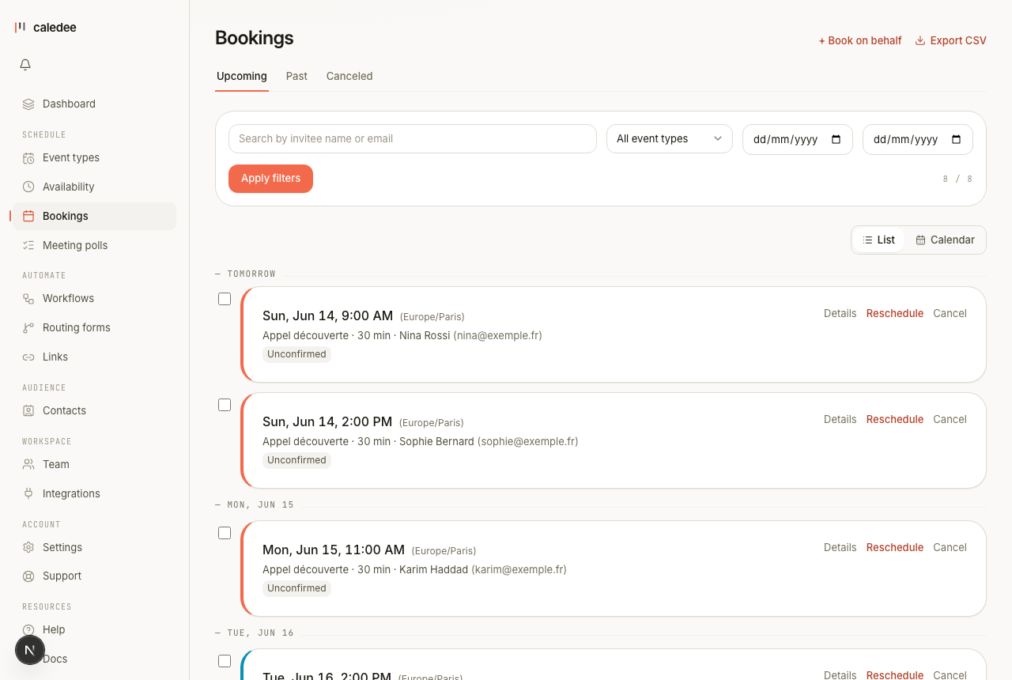Image resolution: width=1012 pixels, height=680 pixels.
Task: Click the Sun, Jun 14, 2:00 PM heading
Action: 327,422
